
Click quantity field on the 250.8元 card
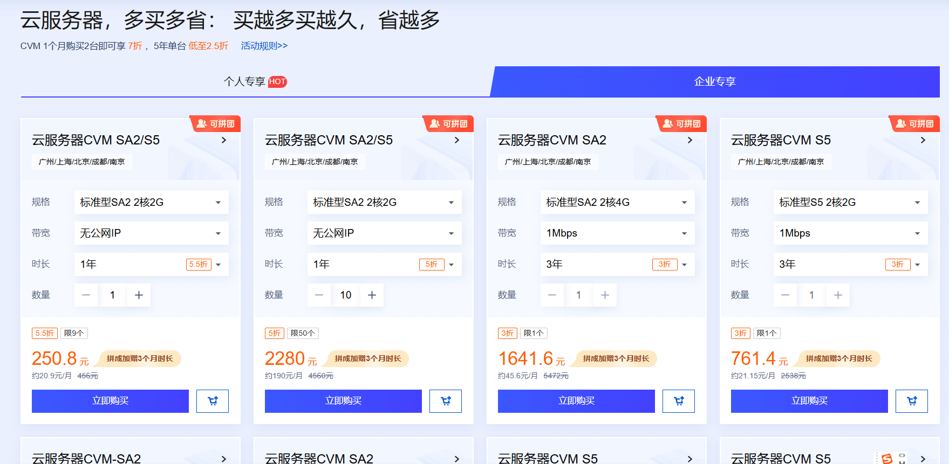pos(112,295)
